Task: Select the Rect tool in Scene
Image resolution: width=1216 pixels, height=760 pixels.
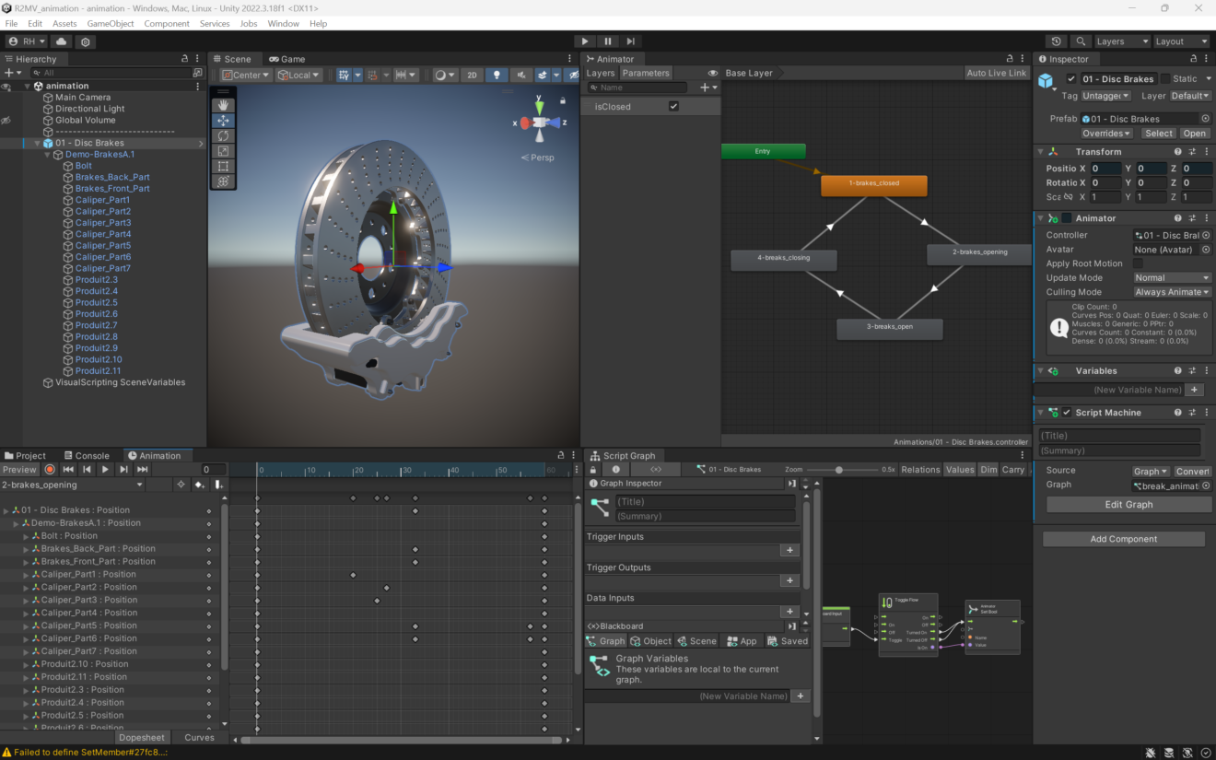Action: (222, 167)
